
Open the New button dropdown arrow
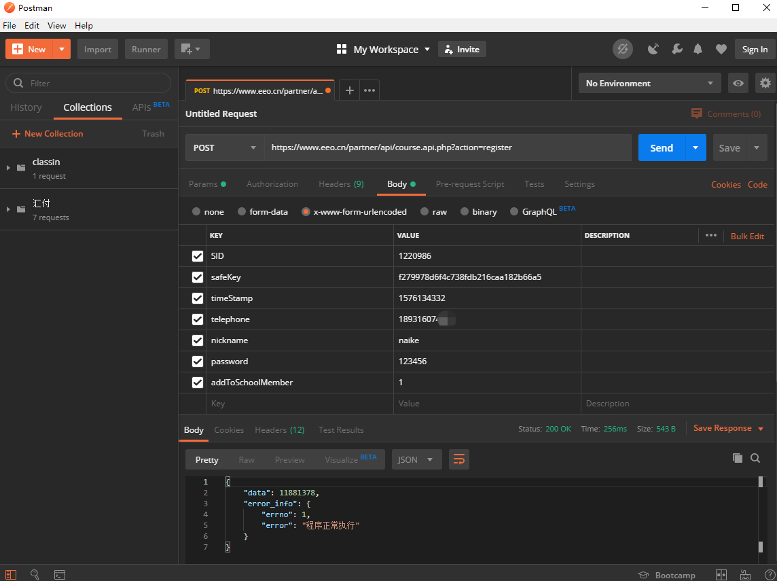(61, 49)
